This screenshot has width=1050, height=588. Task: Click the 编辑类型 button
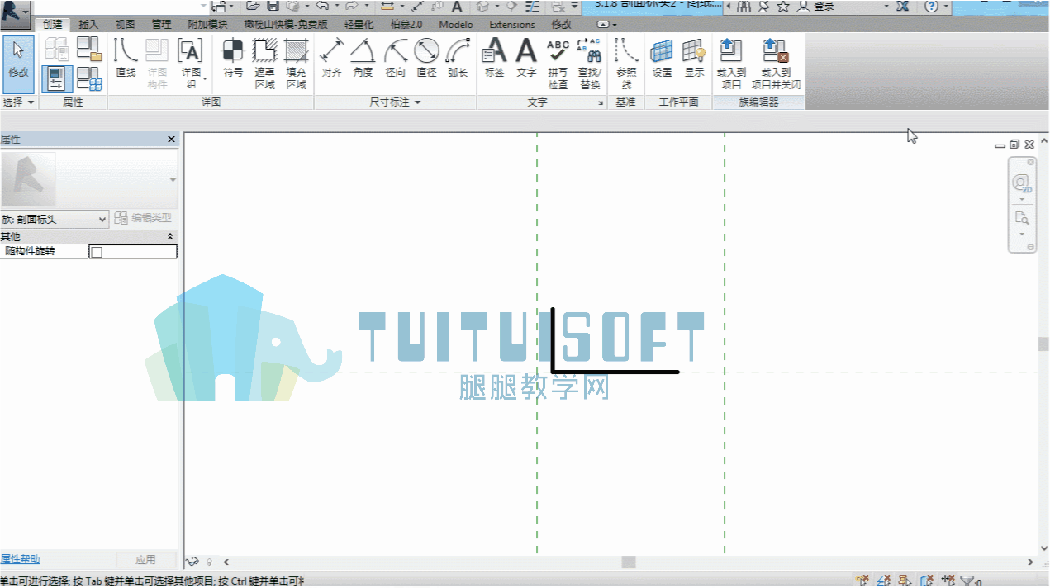tap(144, 218)
